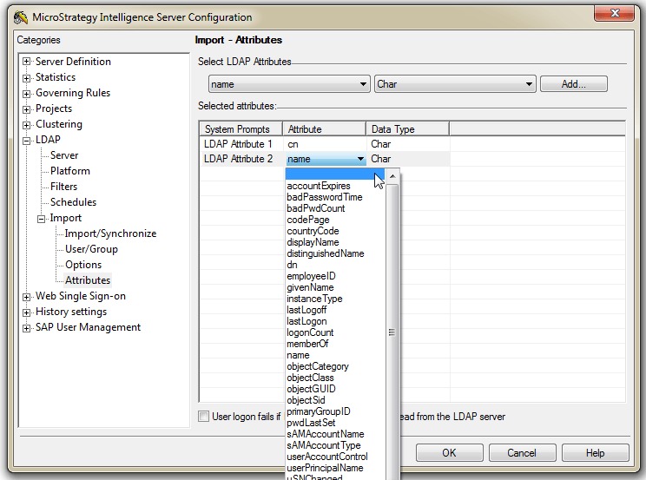Image resolution: width=646 pixels, height=480 pixels.
Task: Click the OK button
Action: click(450, 453)
